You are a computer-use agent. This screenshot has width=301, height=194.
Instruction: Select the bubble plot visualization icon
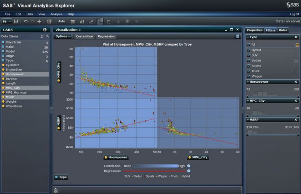click(x=109, y=22)
